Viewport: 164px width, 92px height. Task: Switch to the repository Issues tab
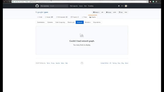coord(49,17)
